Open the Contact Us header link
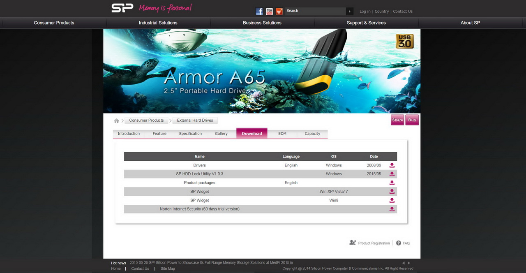526x273 pixels. (x=403, y=12)
